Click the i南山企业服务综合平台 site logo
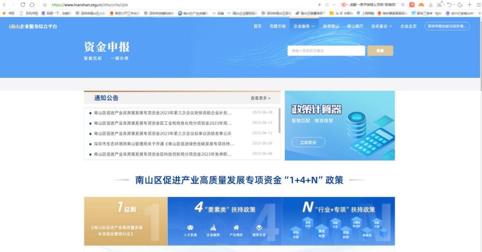482x252 pixels. 33,26
